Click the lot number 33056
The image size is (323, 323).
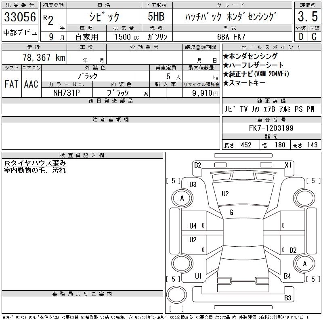(20, 17)
